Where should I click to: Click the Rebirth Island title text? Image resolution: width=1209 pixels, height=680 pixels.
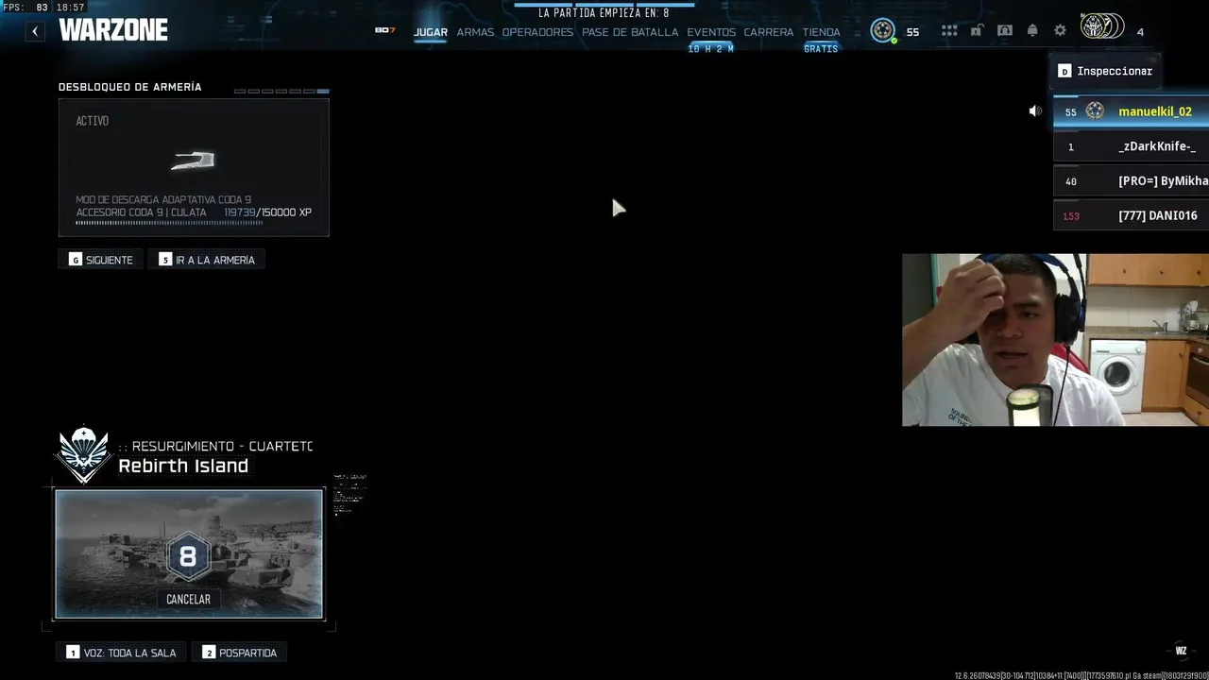coord(183,466)
